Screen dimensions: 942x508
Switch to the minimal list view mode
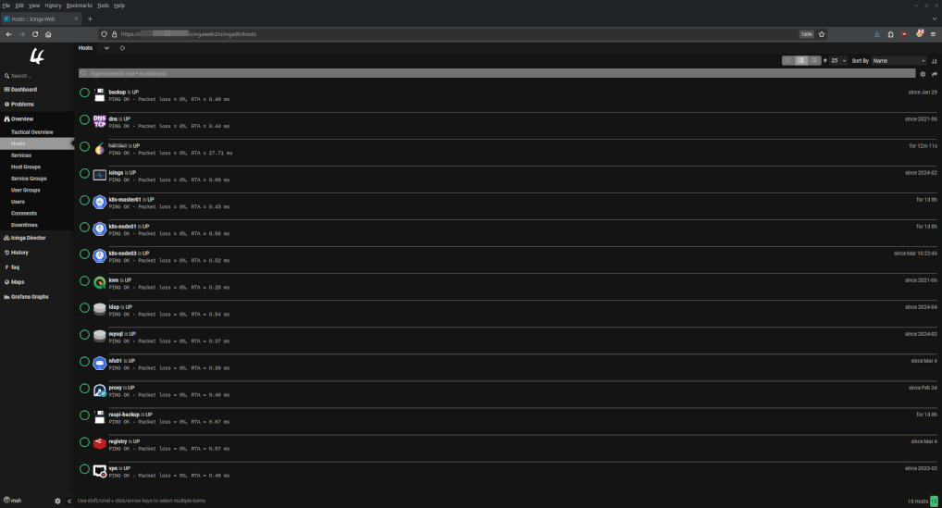pyautogui.click(x=789, y=60)
